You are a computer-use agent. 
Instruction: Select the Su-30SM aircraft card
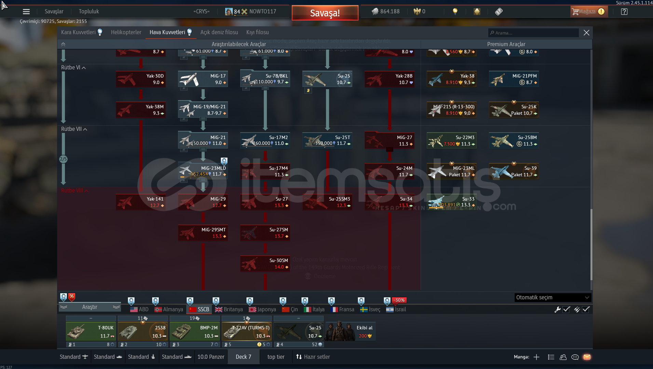coord(265,263)
